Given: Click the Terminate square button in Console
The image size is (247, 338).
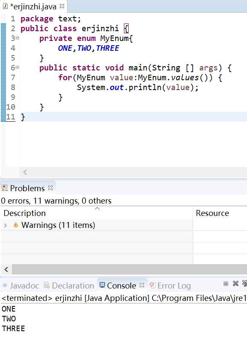Looking at the screenshot, I should coord(226,283).
